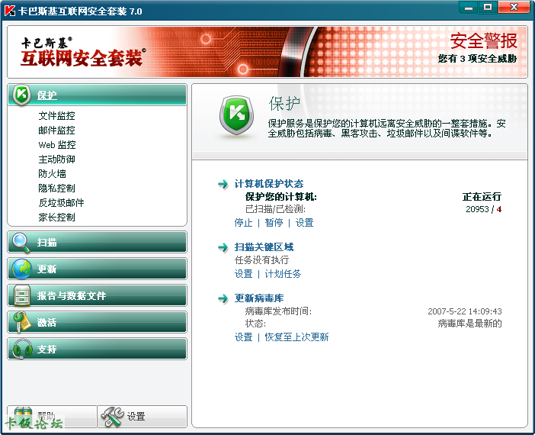Click the 正在运行 status text
The image size is (535, 435).
(x=482, y=197)
